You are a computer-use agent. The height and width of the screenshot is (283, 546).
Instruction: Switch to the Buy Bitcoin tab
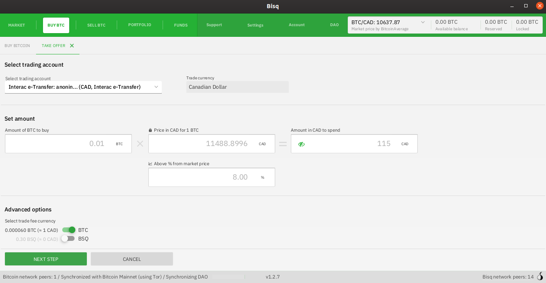click(17, 46)
